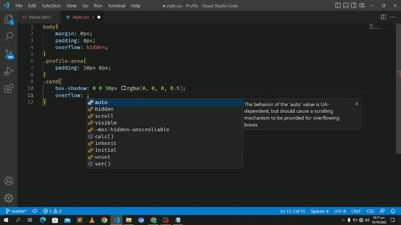Open Run and Debug view
This screenshot has height=225, width=401.
pyautogui.click(x=9, y=71)
